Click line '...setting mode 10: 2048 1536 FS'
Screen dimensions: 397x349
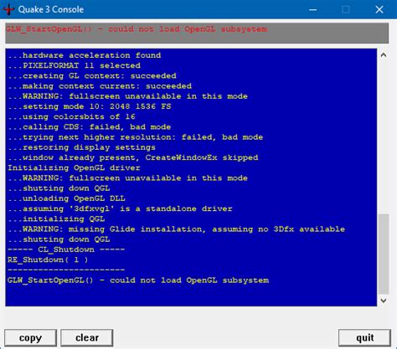[x=90, y=106]
